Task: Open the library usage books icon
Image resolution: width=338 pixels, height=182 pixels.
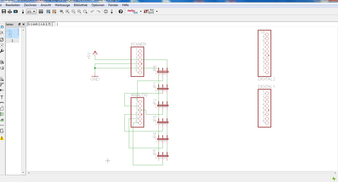Action: (x=41, y=11)
